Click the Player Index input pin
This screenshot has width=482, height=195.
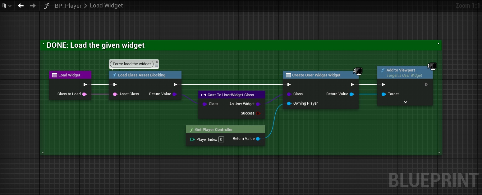(x=192, y=140)
